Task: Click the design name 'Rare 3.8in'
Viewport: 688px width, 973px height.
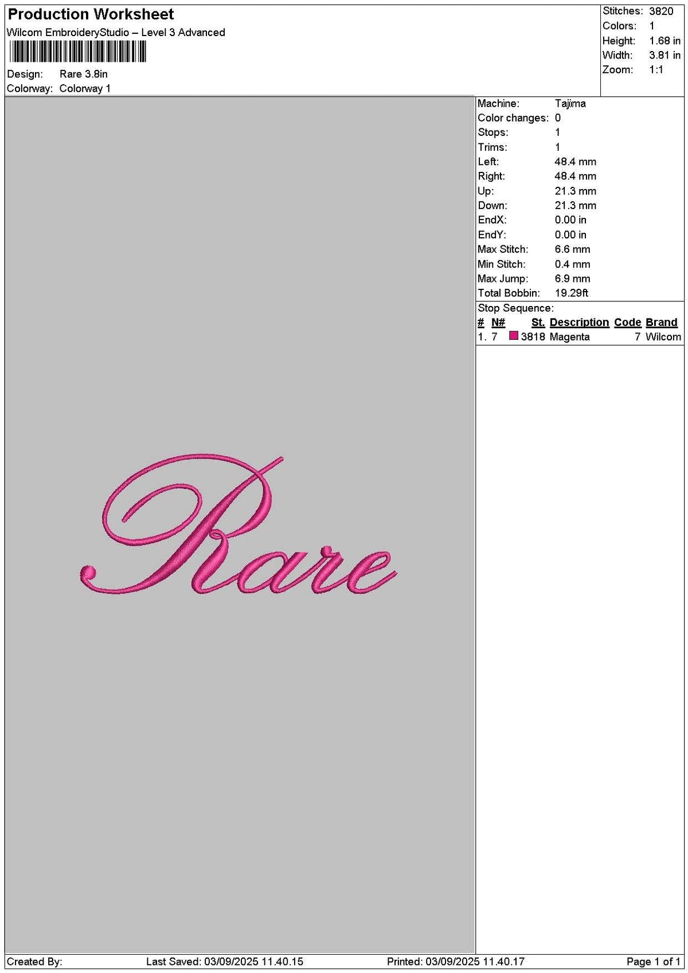Action: [84, 74]
